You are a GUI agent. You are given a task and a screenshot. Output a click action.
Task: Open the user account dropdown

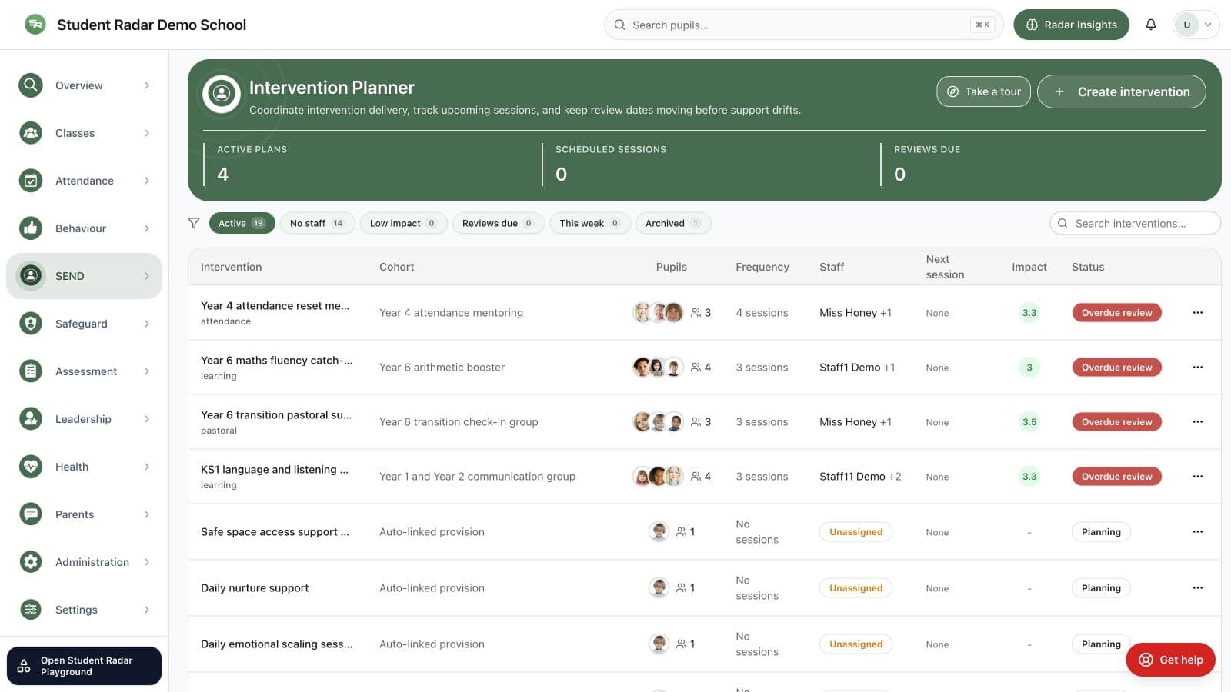pos(1196,25)
